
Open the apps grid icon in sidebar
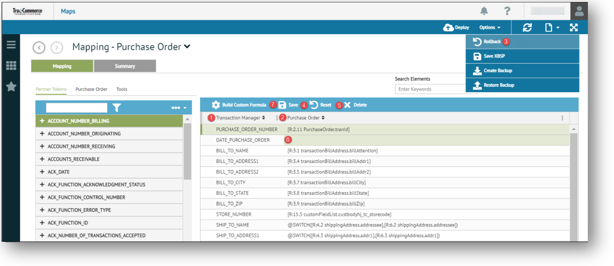(11, 66)
